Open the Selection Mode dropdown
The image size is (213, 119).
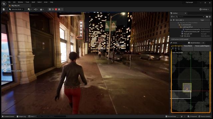tap(16, 9)
